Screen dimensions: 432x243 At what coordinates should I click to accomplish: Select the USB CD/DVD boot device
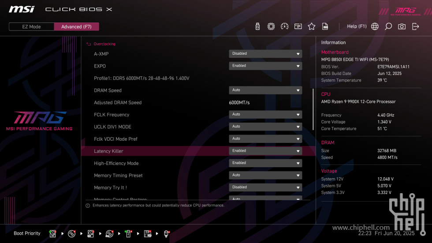(109, 234)
